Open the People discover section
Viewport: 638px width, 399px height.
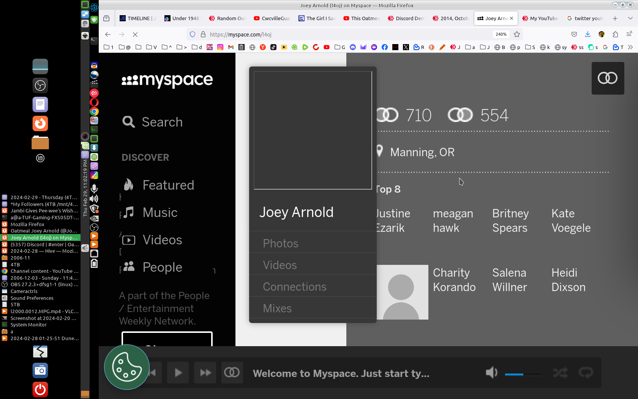coord(152,267)
